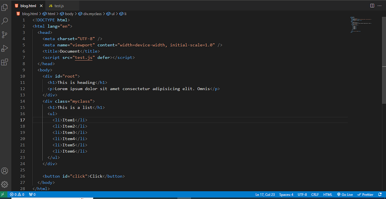
Task: Select the Source Control icon
Action: click(5, 34)
